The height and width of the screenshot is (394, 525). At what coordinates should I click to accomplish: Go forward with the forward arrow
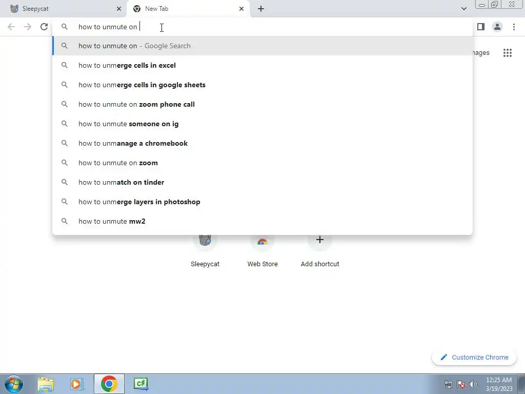click(x=28, y=27)
